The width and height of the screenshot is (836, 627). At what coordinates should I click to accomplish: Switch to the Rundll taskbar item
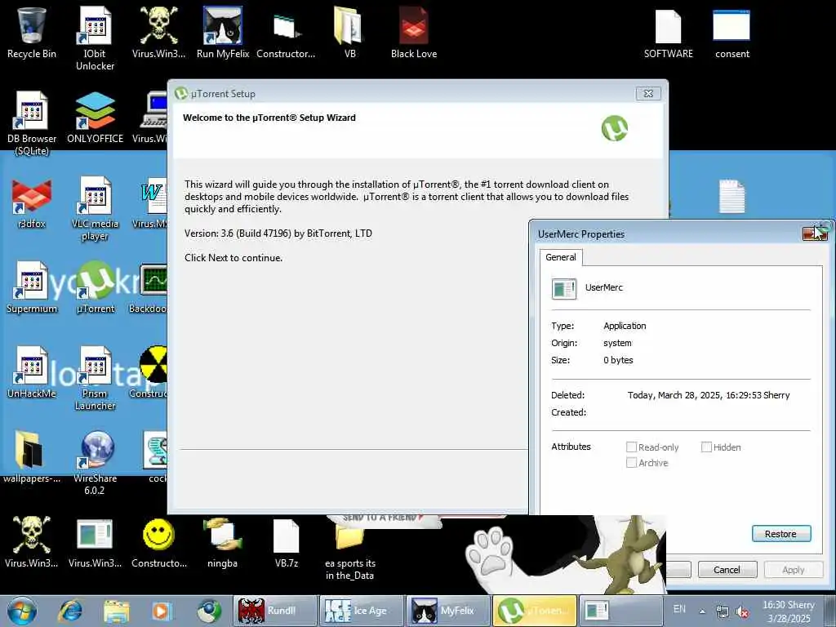coord(276,611)
